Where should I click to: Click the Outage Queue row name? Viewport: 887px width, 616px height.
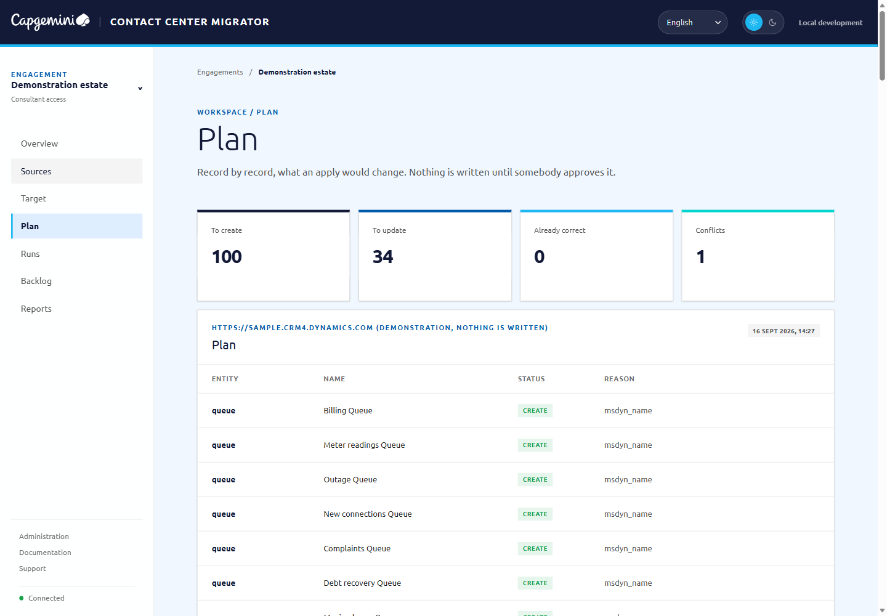(350, 480)
